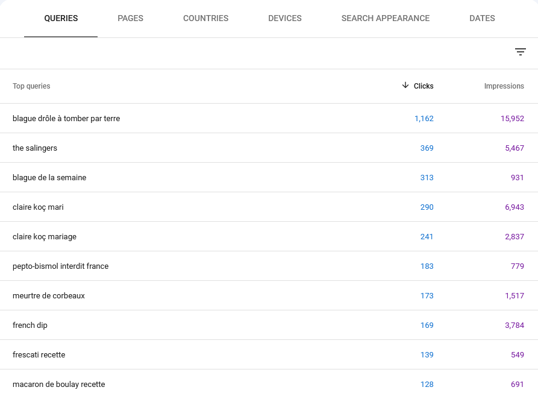Click the query 'the salingers'

pos(34,148)
